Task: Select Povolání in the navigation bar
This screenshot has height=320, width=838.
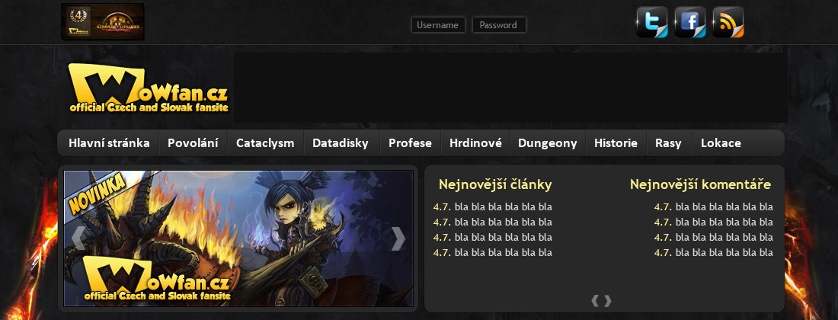Action: click(x=193, y=143)
